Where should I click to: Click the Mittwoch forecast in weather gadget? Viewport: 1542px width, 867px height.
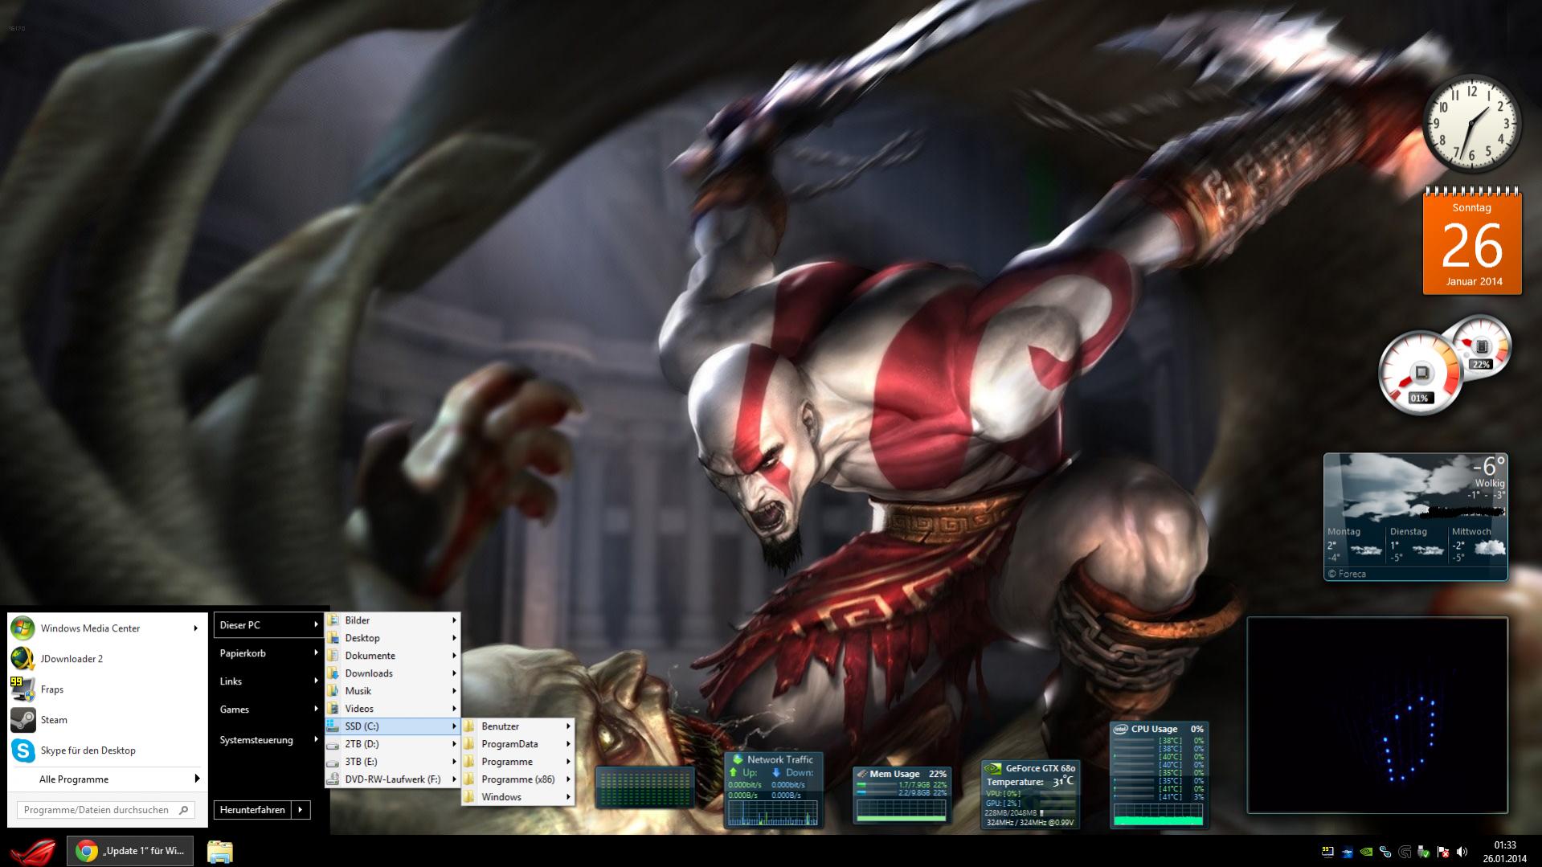(x=1478, y=545)
